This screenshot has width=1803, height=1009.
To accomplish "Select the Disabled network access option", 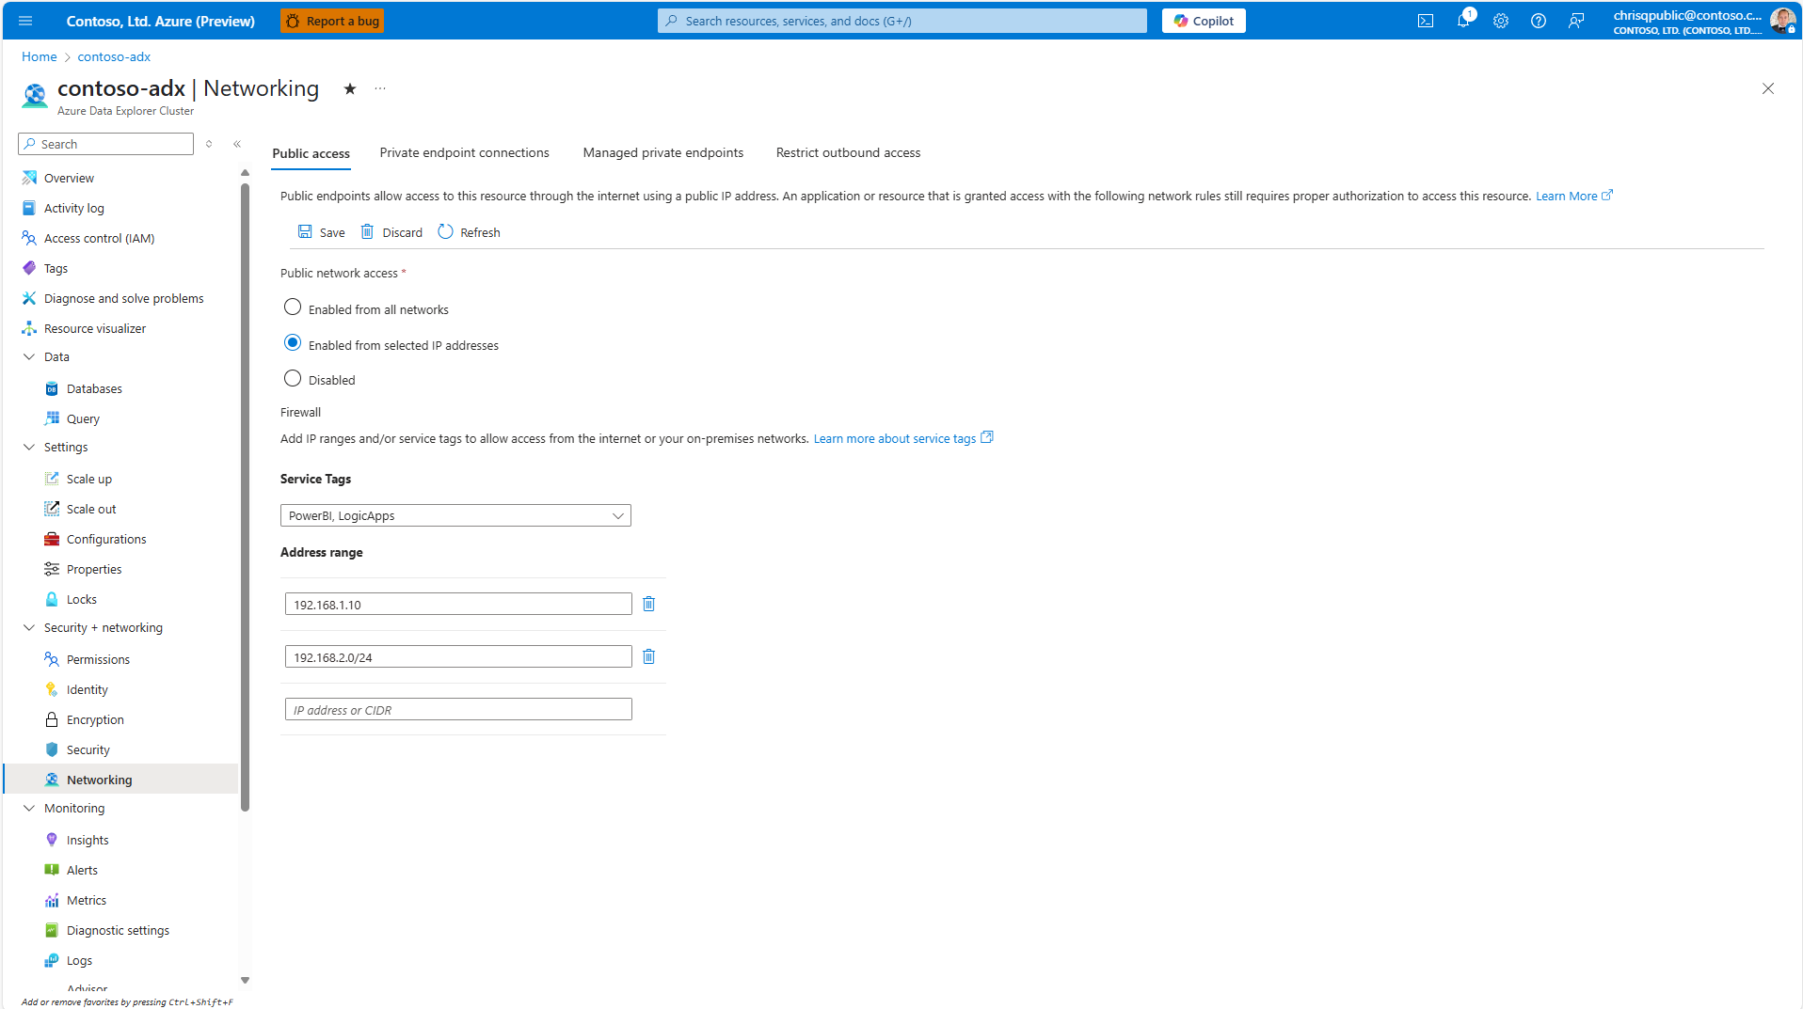I will (x=292, y=377).
